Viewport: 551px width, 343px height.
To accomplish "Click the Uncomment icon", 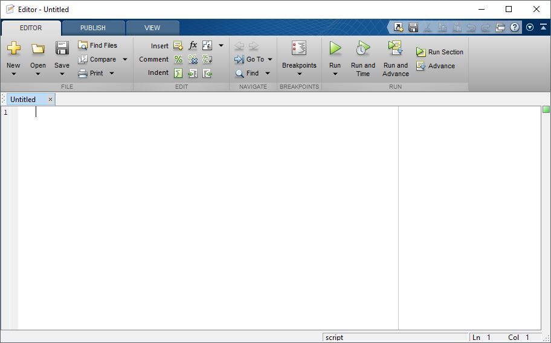I will point(193,59).
